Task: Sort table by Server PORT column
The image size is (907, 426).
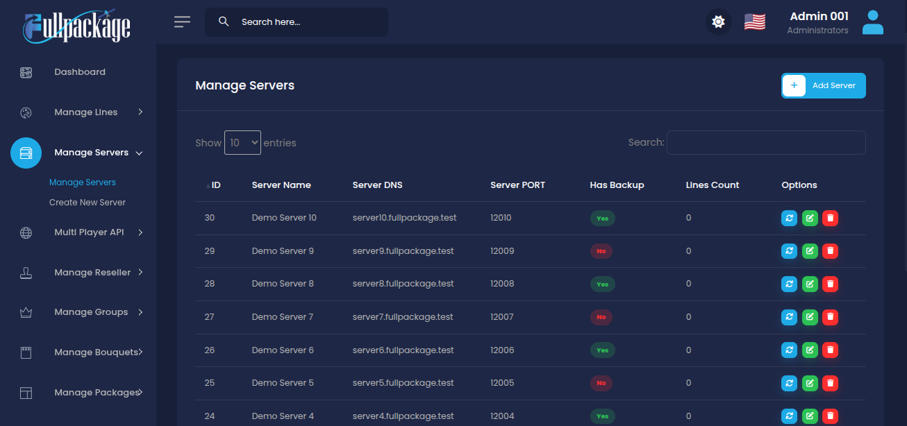Action: (x=518, y=185)
